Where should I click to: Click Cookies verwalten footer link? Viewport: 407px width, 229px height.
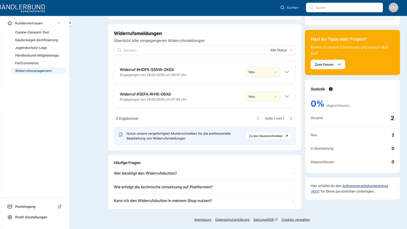point(295,220)
